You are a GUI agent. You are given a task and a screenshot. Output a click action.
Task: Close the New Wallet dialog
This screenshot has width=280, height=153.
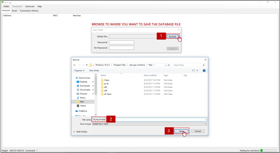(x=178, y=30)
